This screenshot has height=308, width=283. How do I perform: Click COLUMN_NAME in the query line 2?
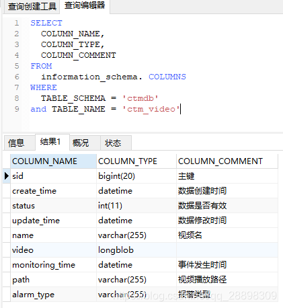(x=71, y=34)
